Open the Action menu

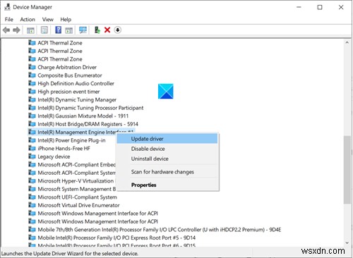coord(28,20)
